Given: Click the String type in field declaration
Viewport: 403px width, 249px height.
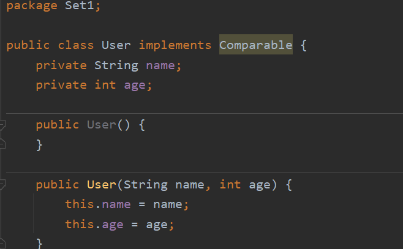Looking at the screenshot, I should click(x=116, y=65).
